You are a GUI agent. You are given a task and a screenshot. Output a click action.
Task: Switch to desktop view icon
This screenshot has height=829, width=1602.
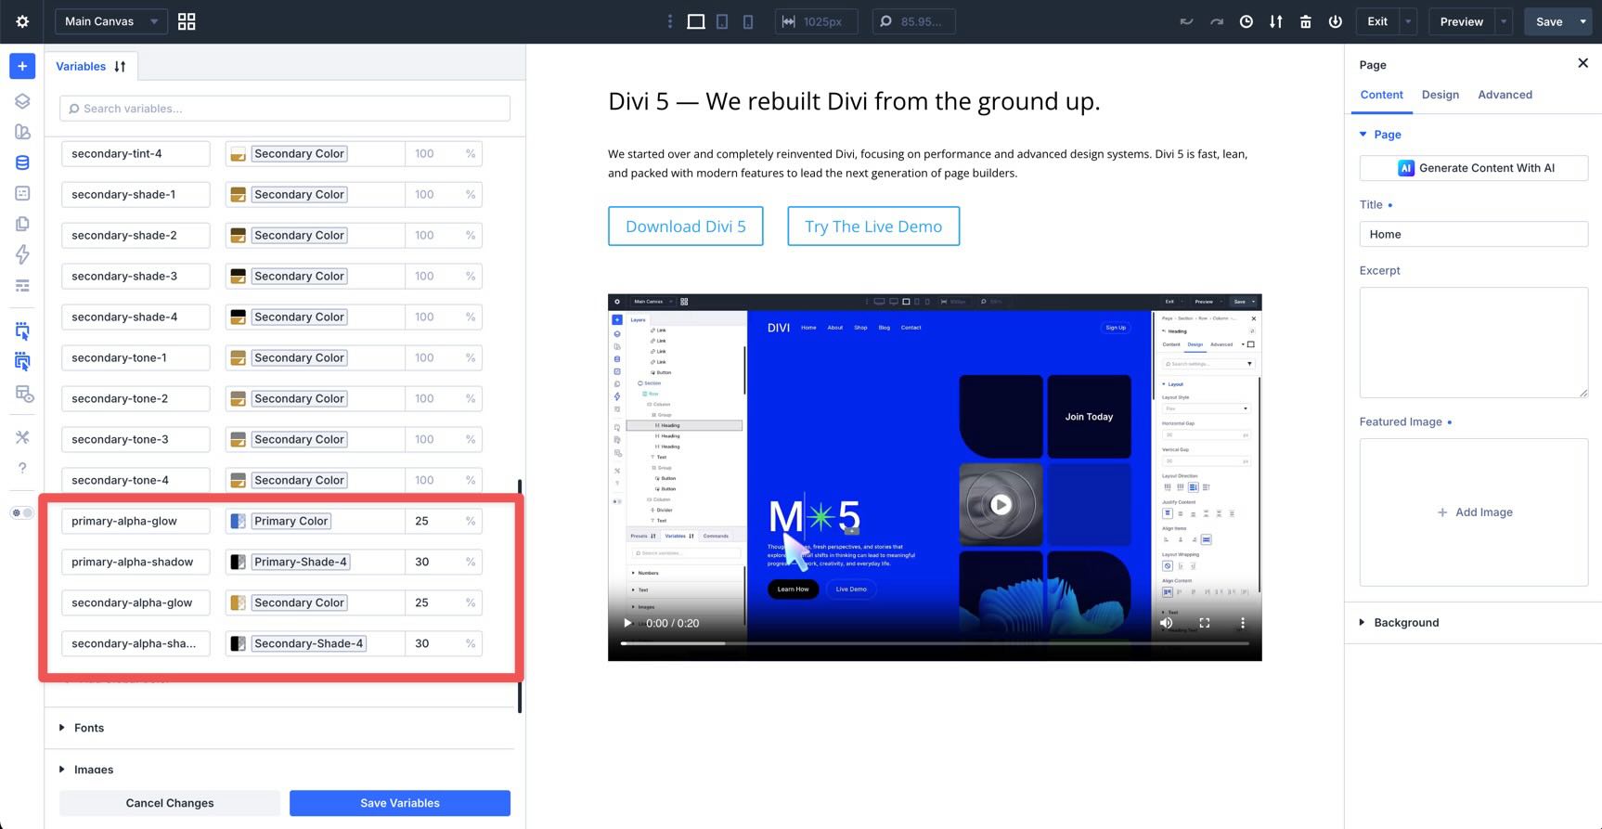pos(696,21)
